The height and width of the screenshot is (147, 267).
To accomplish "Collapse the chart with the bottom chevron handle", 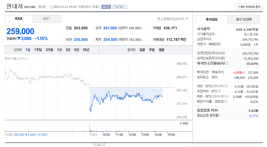I will click(x=99, y=144).
